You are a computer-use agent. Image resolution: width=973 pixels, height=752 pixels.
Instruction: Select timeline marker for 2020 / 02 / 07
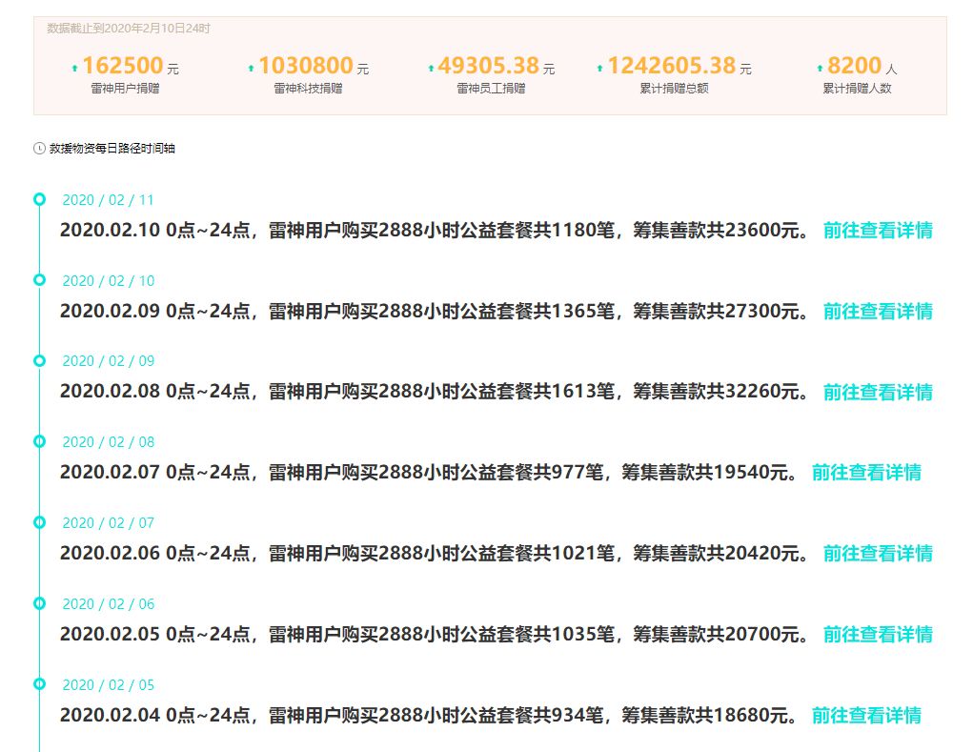tap(39, 522)
